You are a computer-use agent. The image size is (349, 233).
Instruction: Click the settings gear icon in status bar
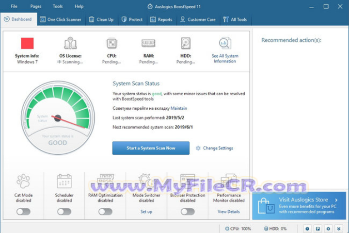pos(328,229)
